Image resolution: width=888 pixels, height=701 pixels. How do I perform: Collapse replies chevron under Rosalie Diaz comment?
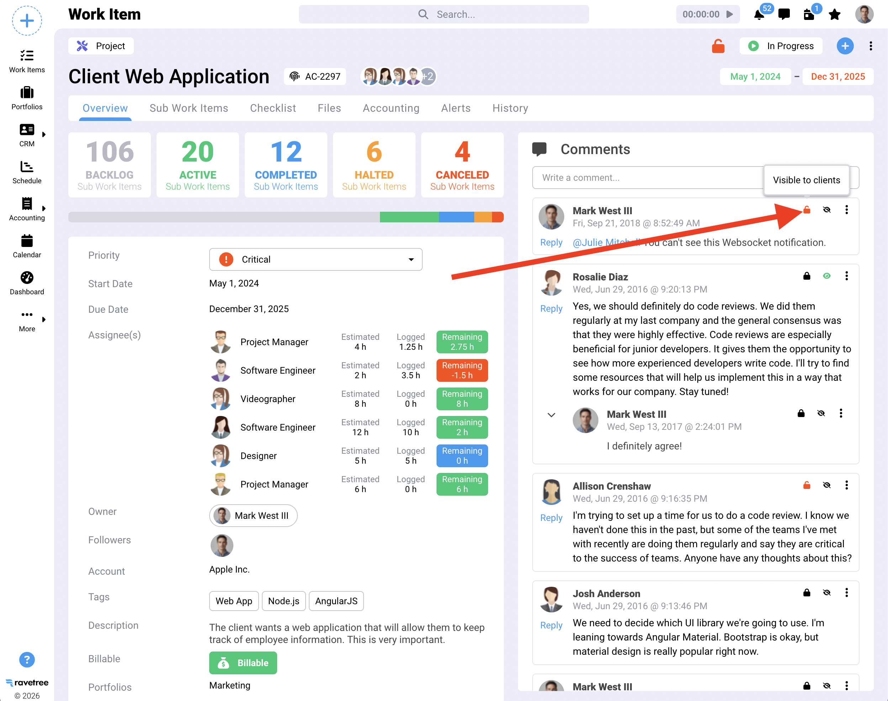(551, 415)
